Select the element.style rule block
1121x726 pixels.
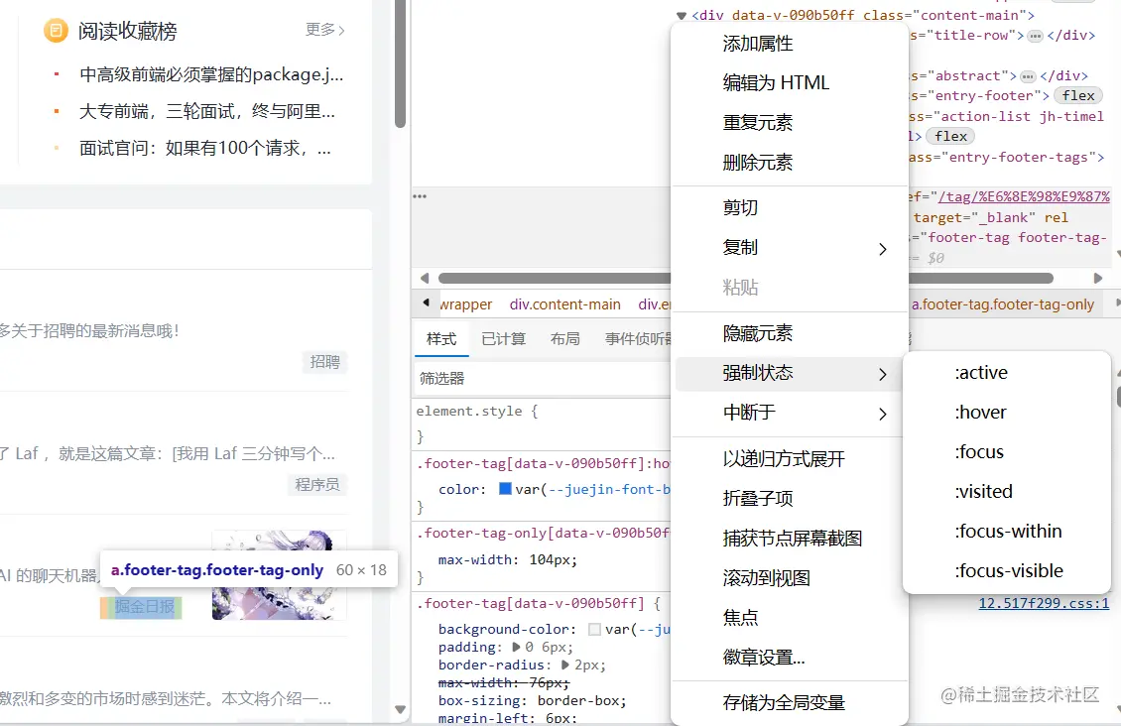click(543, 423)
